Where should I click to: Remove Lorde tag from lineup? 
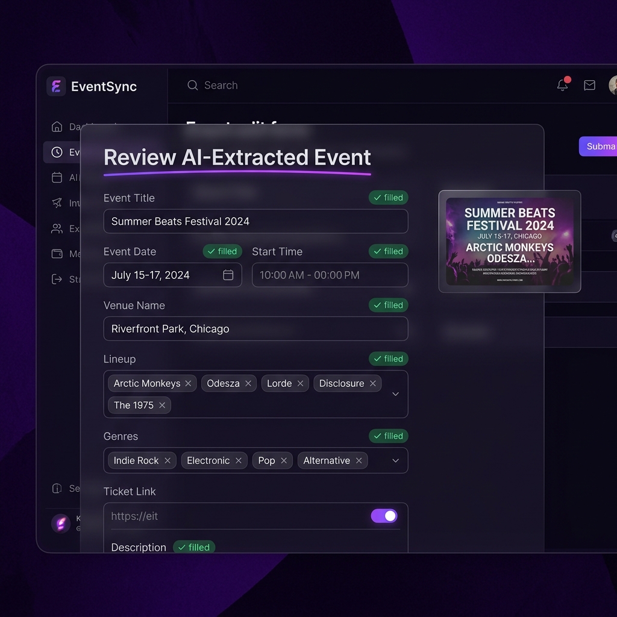click(x=300, y=383)
